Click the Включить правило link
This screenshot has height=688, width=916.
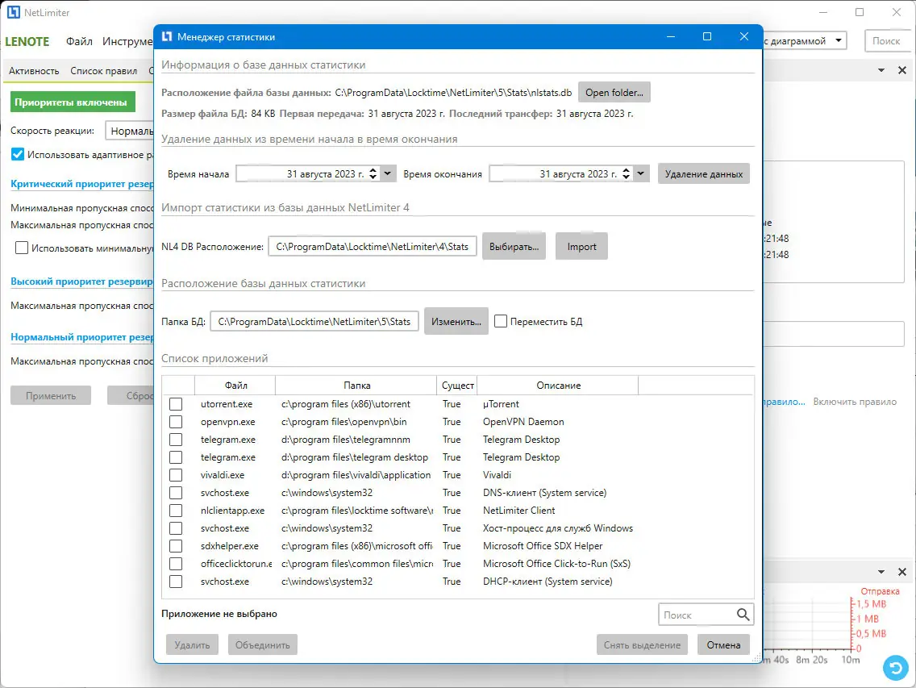point(855,402)
